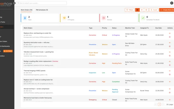The image size is (174, 109).
Task: Focus the asset search field
Action: tap(42, 3)
